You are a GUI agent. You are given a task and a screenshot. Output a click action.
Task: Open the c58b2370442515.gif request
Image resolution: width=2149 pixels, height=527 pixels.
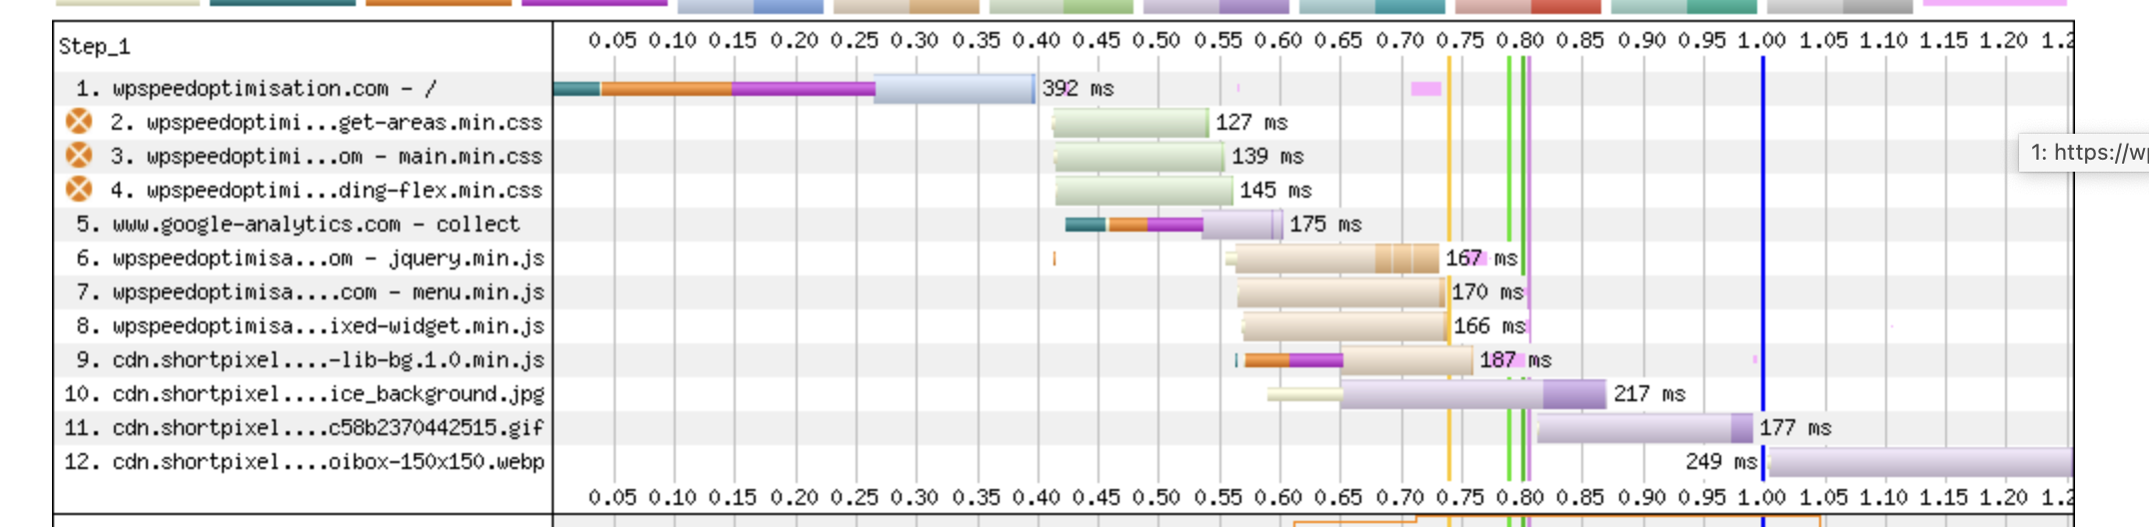(x=305, y=427)
